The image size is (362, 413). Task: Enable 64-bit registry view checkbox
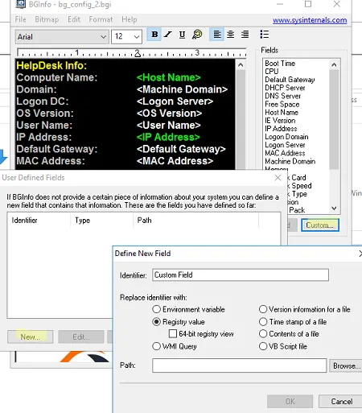pyautogui.click(x=173, y=333)
